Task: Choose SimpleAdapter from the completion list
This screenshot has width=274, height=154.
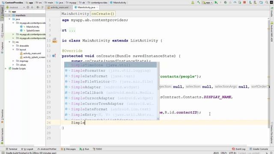Action: pyautogui.click(x=110, y=87)
